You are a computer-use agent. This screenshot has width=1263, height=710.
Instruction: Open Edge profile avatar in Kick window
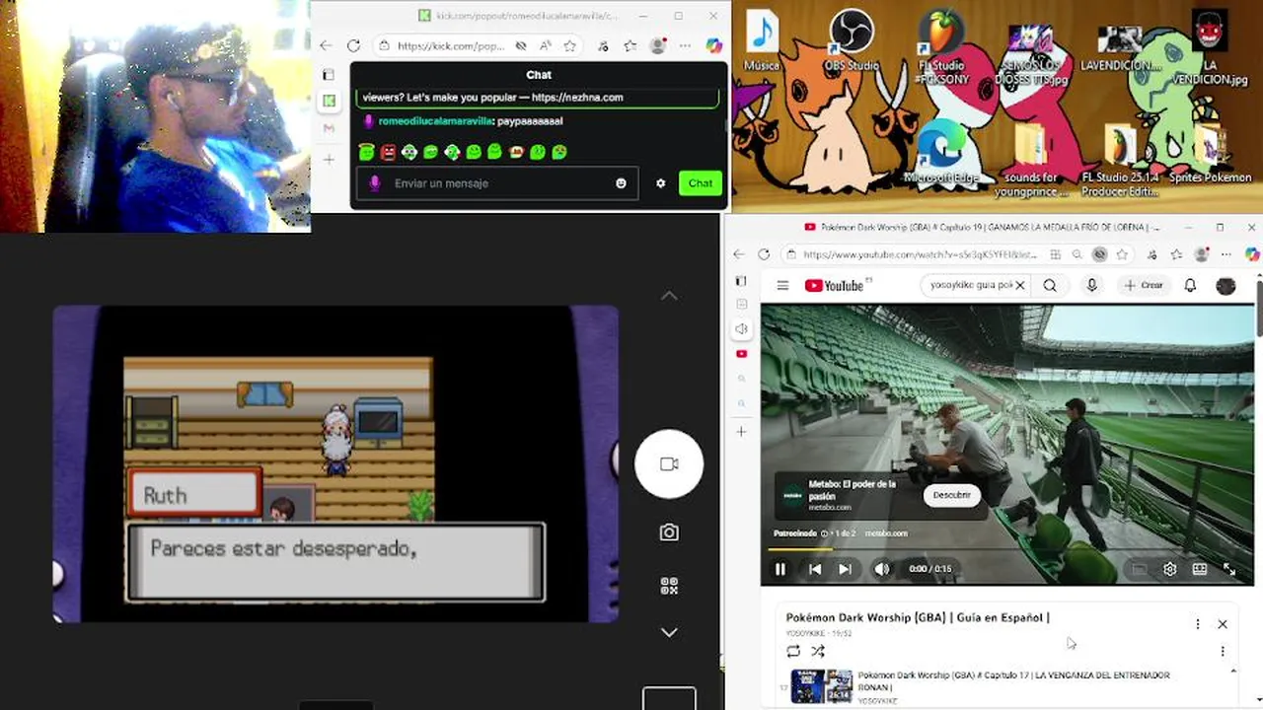pos(658,45)
